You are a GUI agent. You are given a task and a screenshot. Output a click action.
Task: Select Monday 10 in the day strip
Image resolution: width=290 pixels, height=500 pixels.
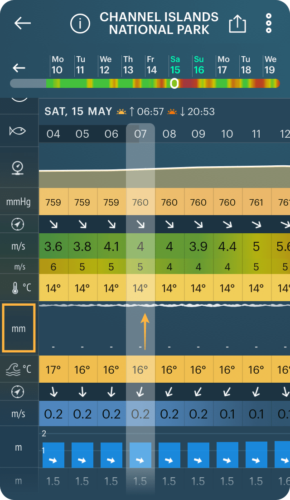[x=57, y=66]
